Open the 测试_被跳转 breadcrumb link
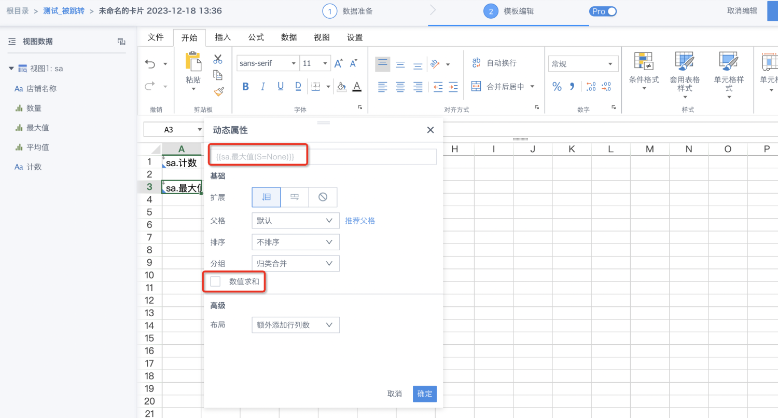 click(64, 11)
